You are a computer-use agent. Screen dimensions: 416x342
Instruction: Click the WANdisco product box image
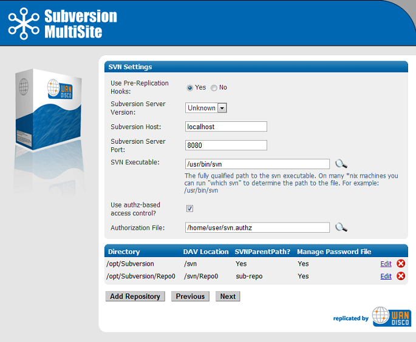[49, 110]
